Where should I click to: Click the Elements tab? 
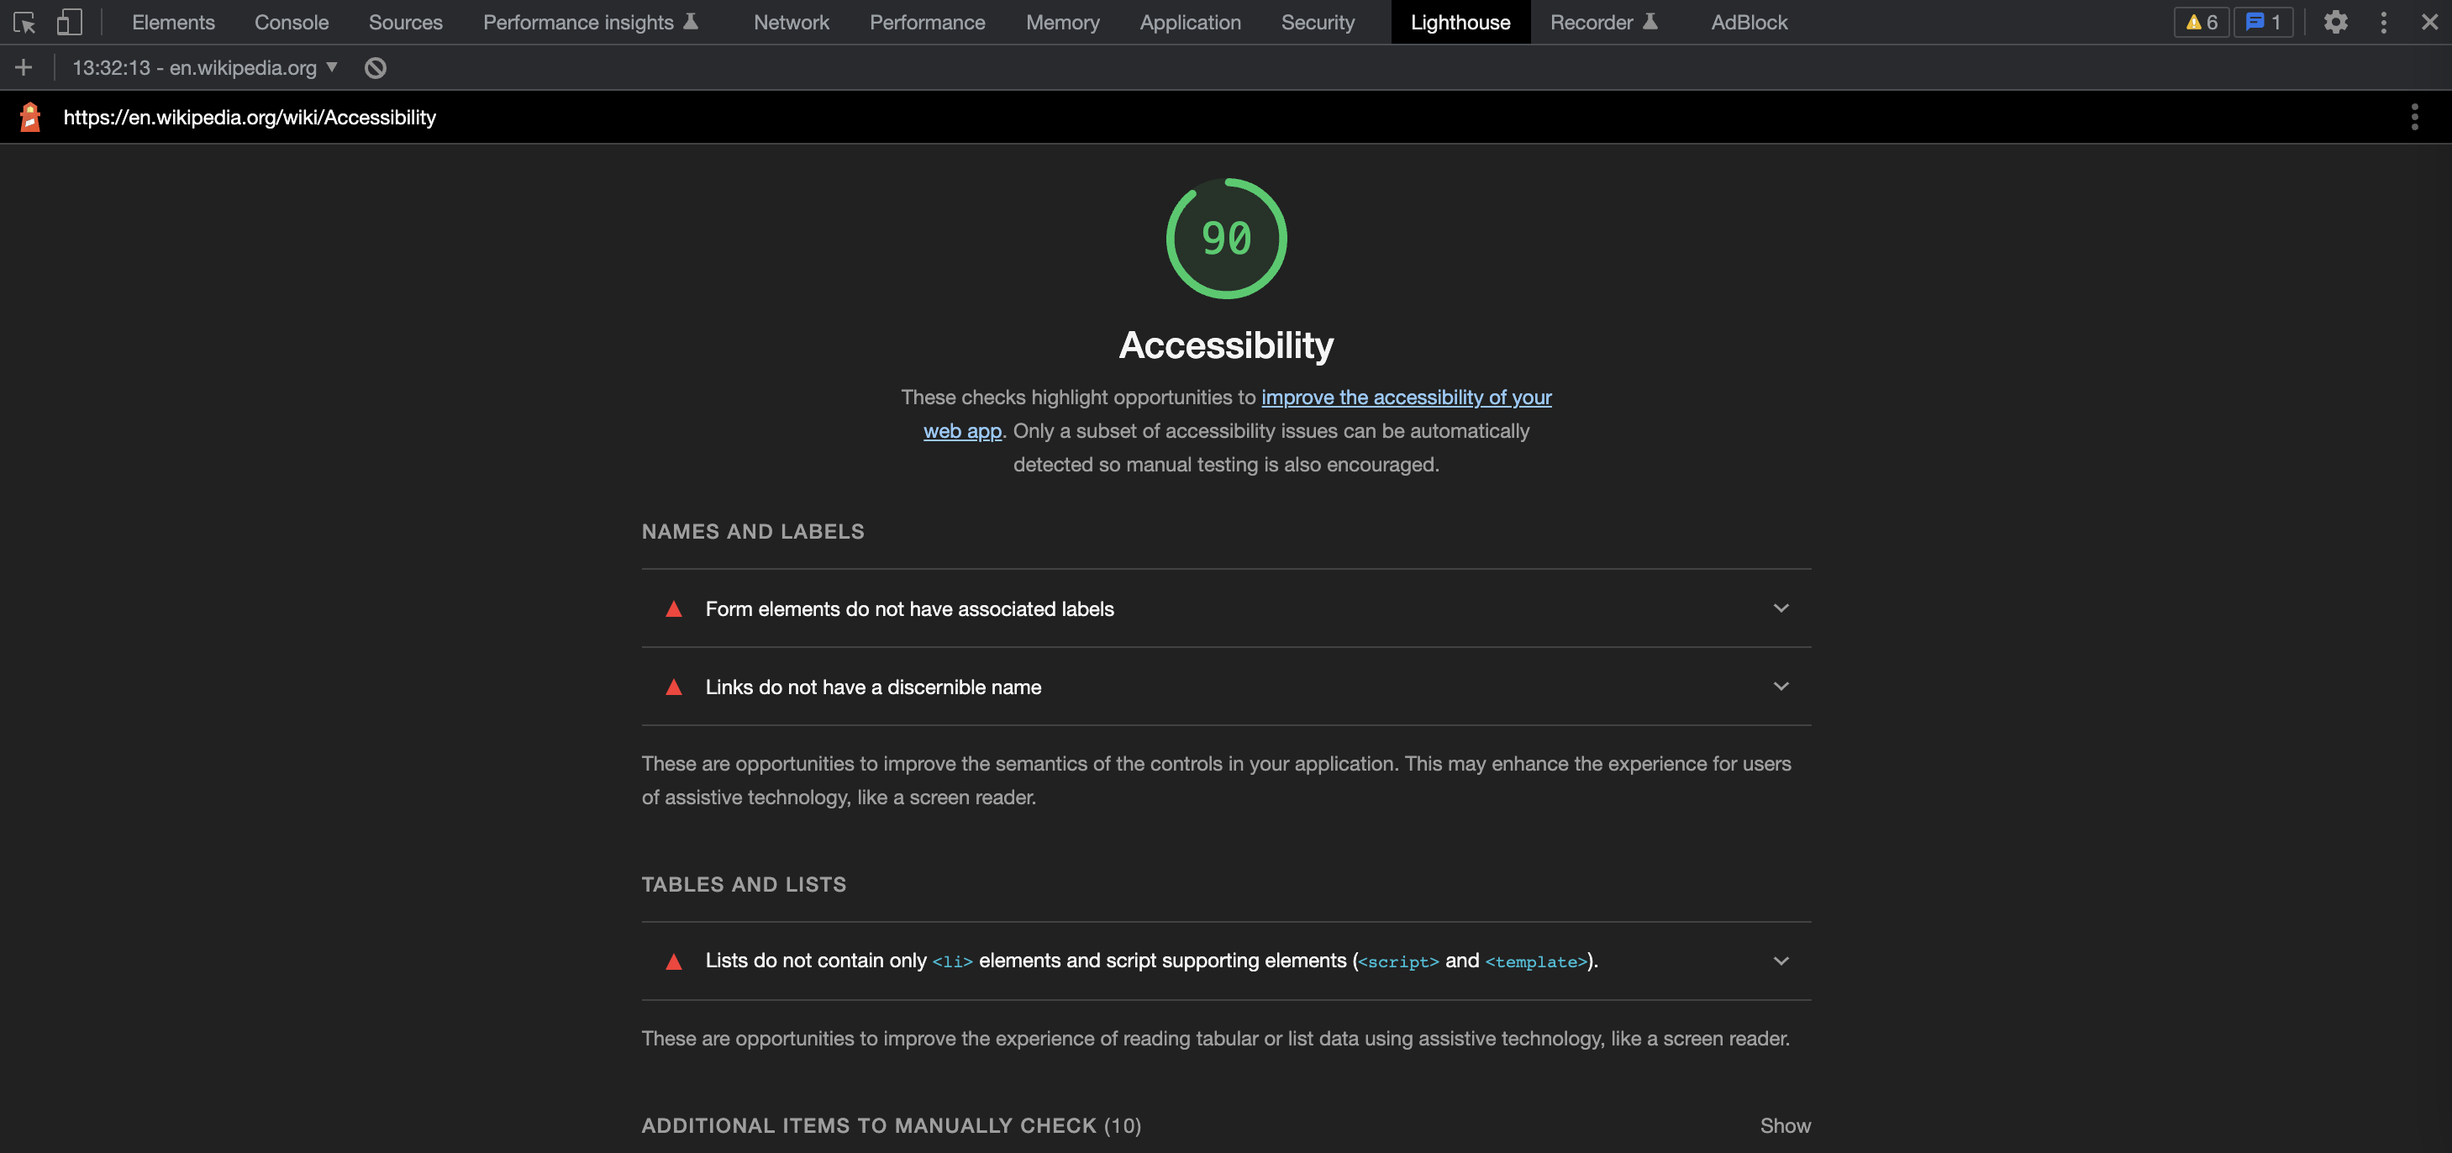(174, 22)
